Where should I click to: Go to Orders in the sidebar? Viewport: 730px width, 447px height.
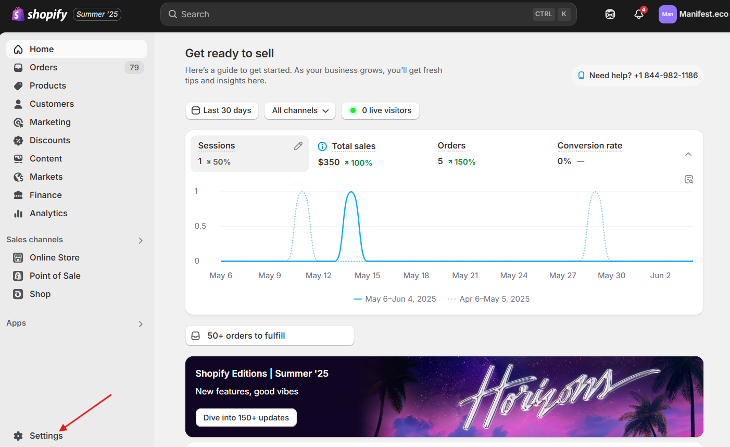click(43, 67)
